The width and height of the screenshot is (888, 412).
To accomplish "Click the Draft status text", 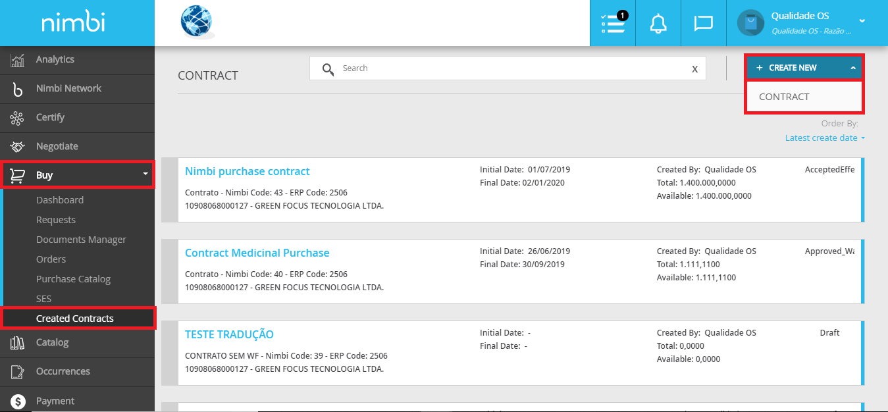I will [829, 333].
